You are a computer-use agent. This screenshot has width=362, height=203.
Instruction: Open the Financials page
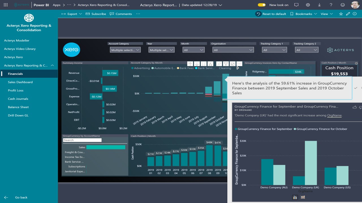coord(29,74)
